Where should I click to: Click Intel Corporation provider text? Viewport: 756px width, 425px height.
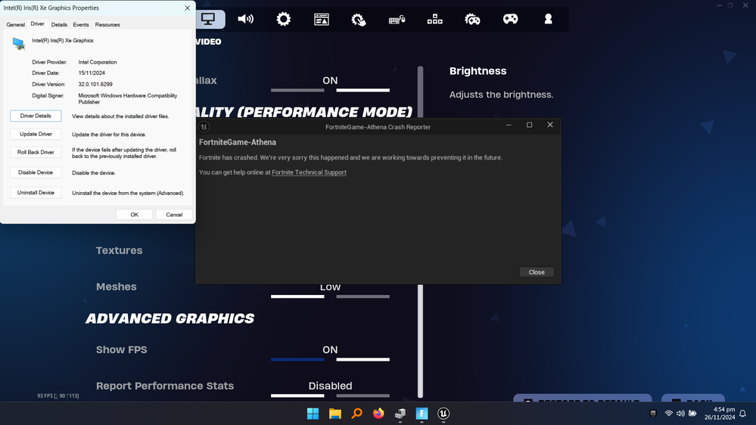pyautogui.click(x=98, y=62)
